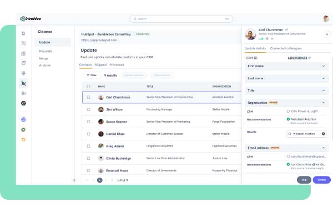Open the external link icon next to CRM ID

click(310, 58)
